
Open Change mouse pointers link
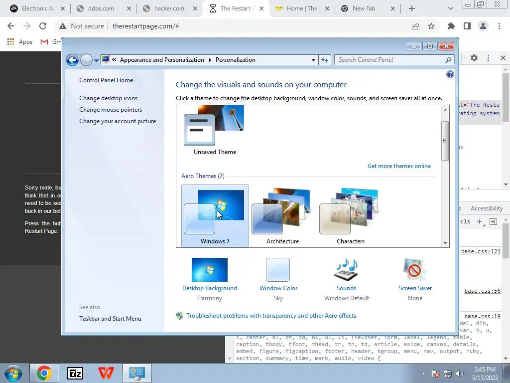(111, 109)
